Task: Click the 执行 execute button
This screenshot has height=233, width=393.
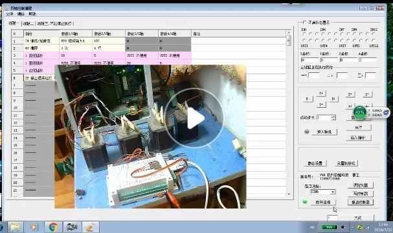Action: coord(359,127)
